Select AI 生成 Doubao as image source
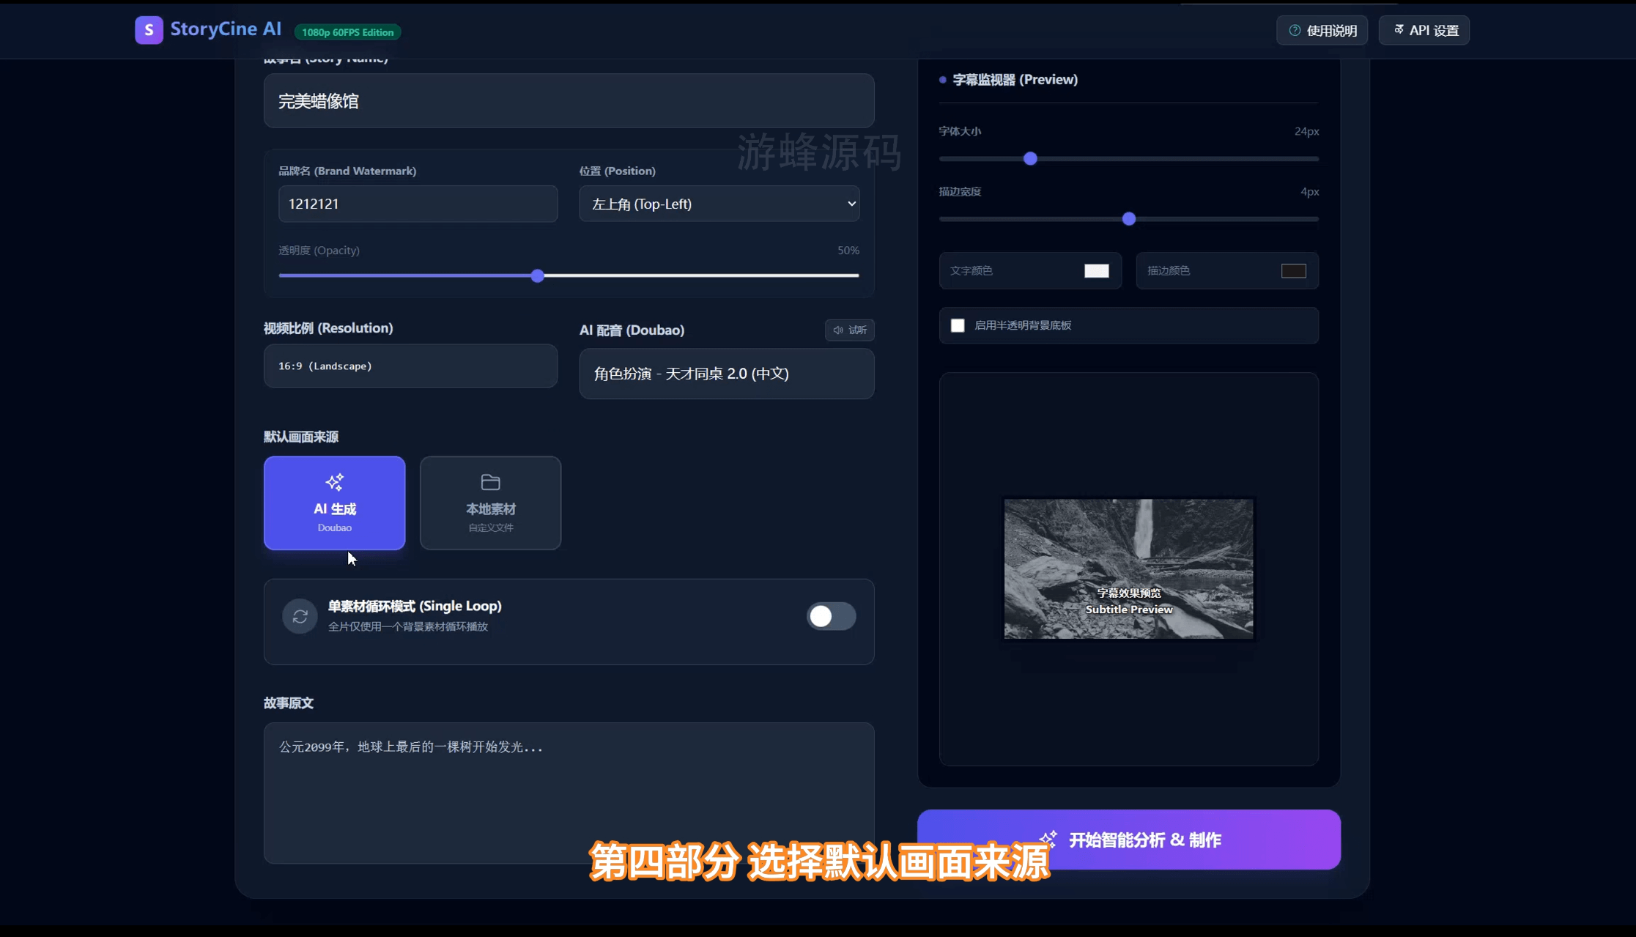1636x937 pixels. point(334,503)
